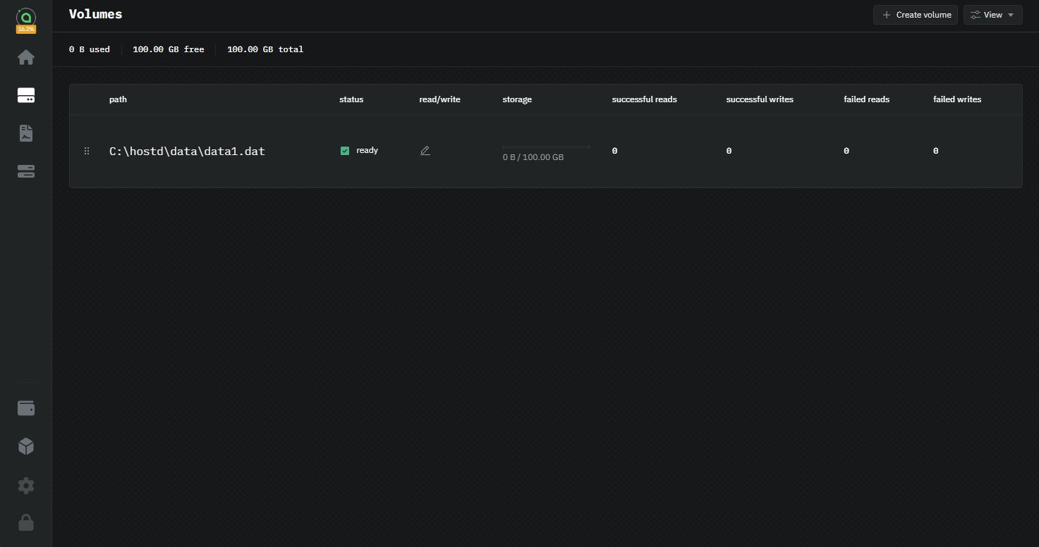The width and height of the screenshot is (1039, 547).
Task: Select the Volumes icon in the sidebar
Action: click(x=26, y=96)
